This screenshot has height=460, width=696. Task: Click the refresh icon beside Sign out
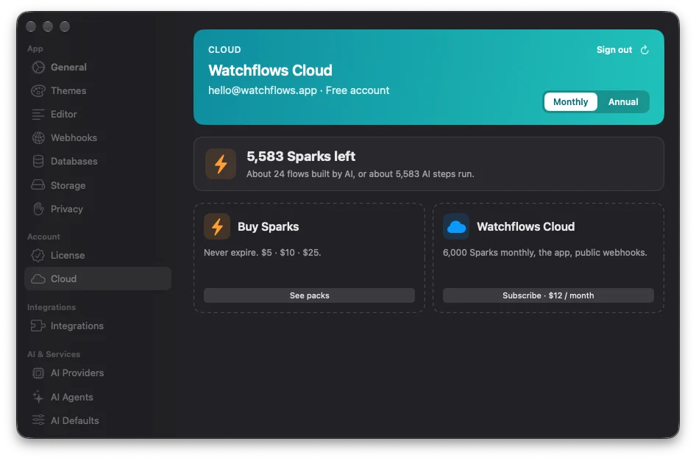(644, 50)
